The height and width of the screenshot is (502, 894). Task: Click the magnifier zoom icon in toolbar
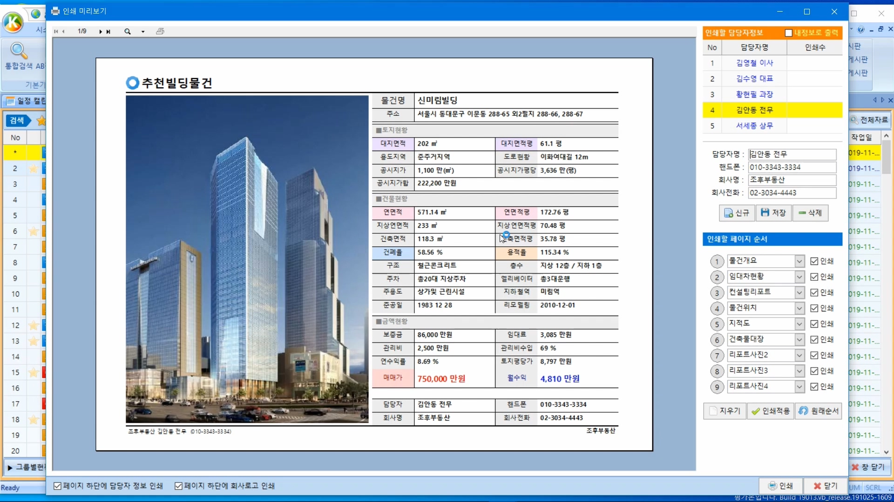[x=127, y=32]
